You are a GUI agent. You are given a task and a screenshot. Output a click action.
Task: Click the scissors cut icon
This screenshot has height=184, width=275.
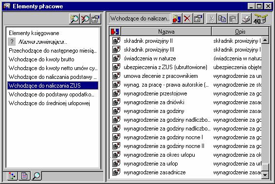point(211,18)
